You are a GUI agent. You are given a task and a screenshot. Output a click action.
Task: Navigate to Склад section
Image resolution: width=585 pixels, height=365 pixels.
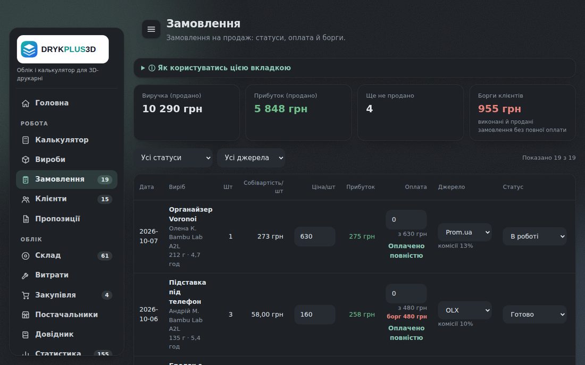pos(67,256)
